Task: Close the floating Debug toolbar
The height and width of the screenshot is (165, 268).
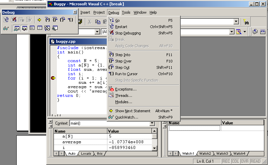Action: [x=75, y=12]
